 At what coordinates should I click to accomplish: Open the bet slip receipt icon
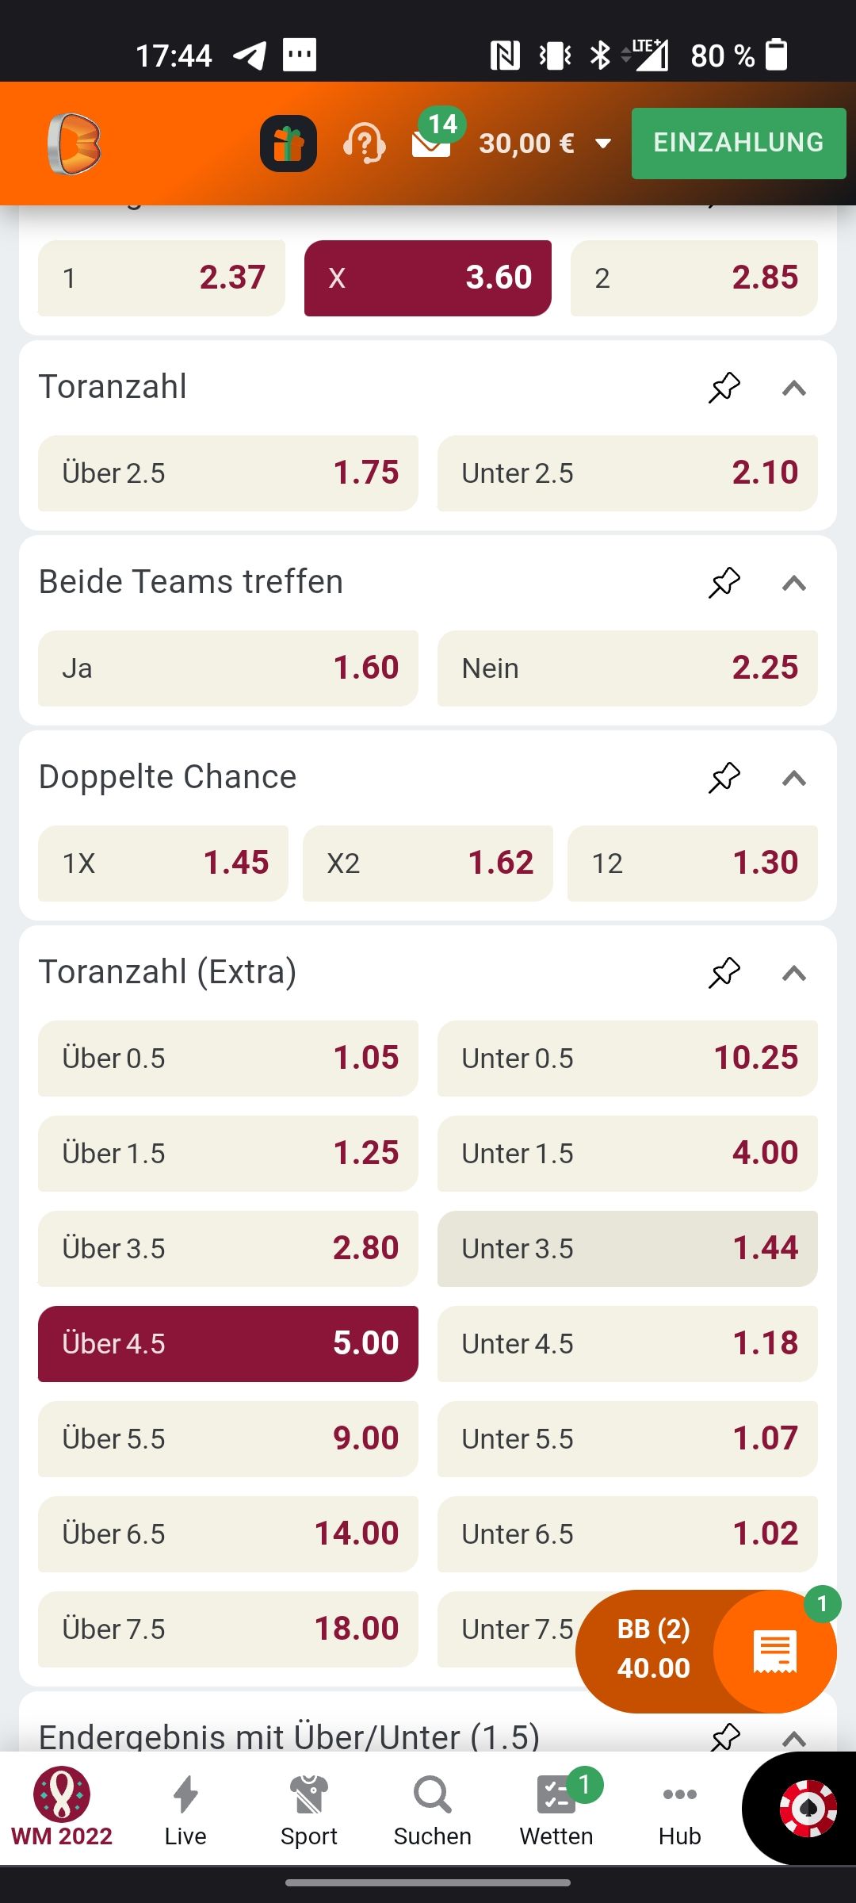click(774, 1652)
